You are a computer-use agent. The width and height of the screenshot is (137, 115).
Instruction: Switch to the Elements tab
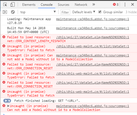[x=29, y=5]
